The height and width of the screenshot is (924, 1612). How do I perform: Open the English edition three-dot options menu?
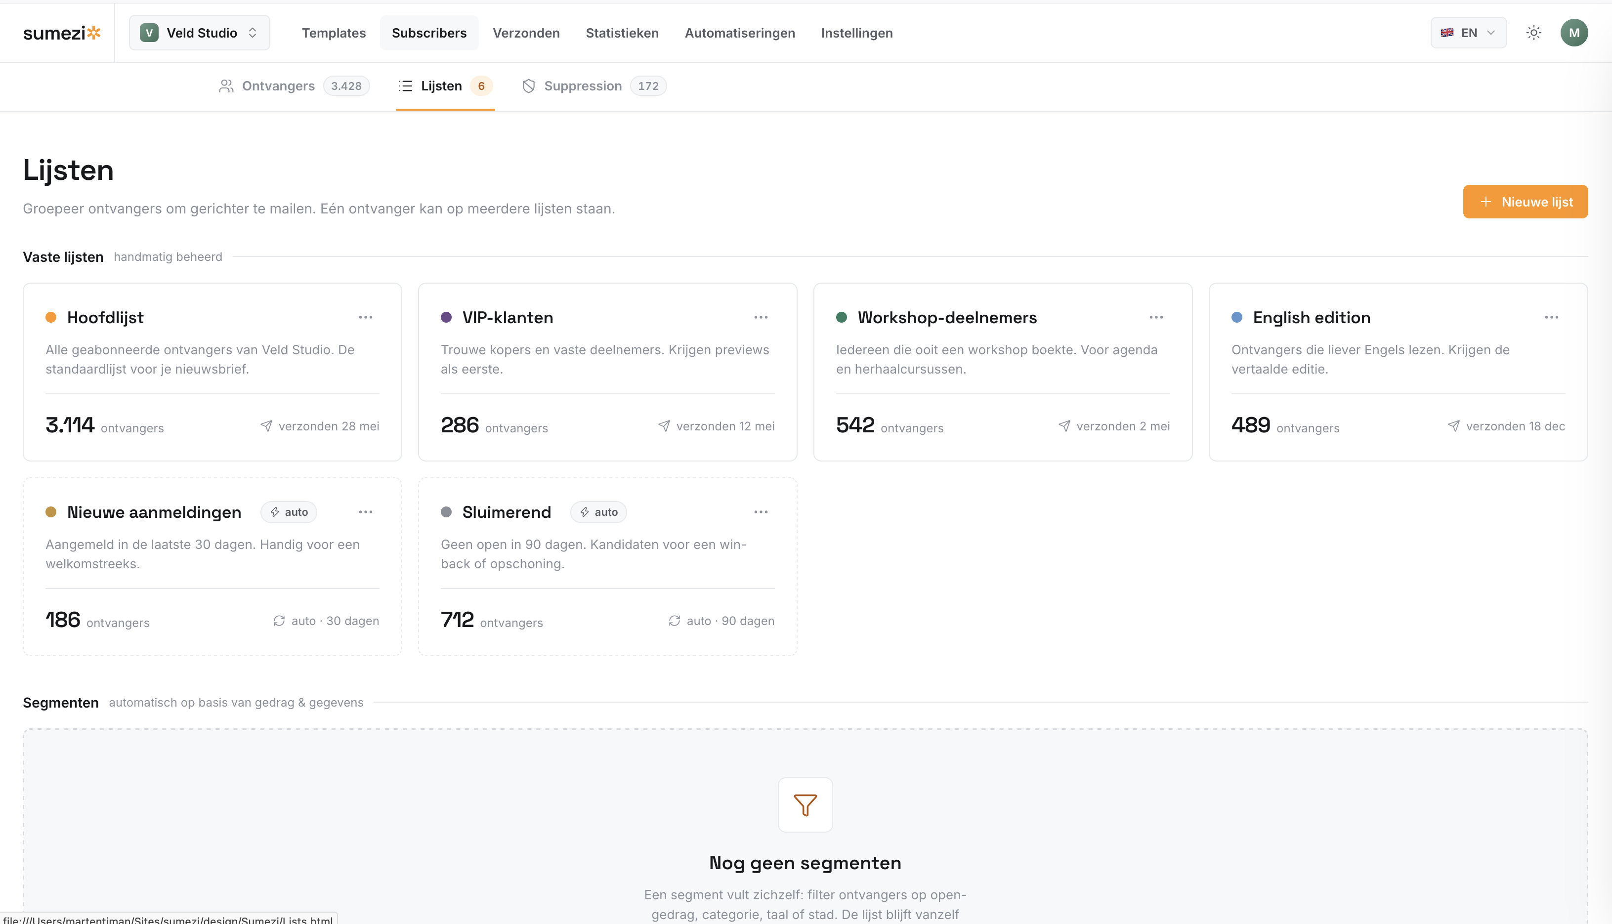pyautogui.click(x=1552, y=317)
